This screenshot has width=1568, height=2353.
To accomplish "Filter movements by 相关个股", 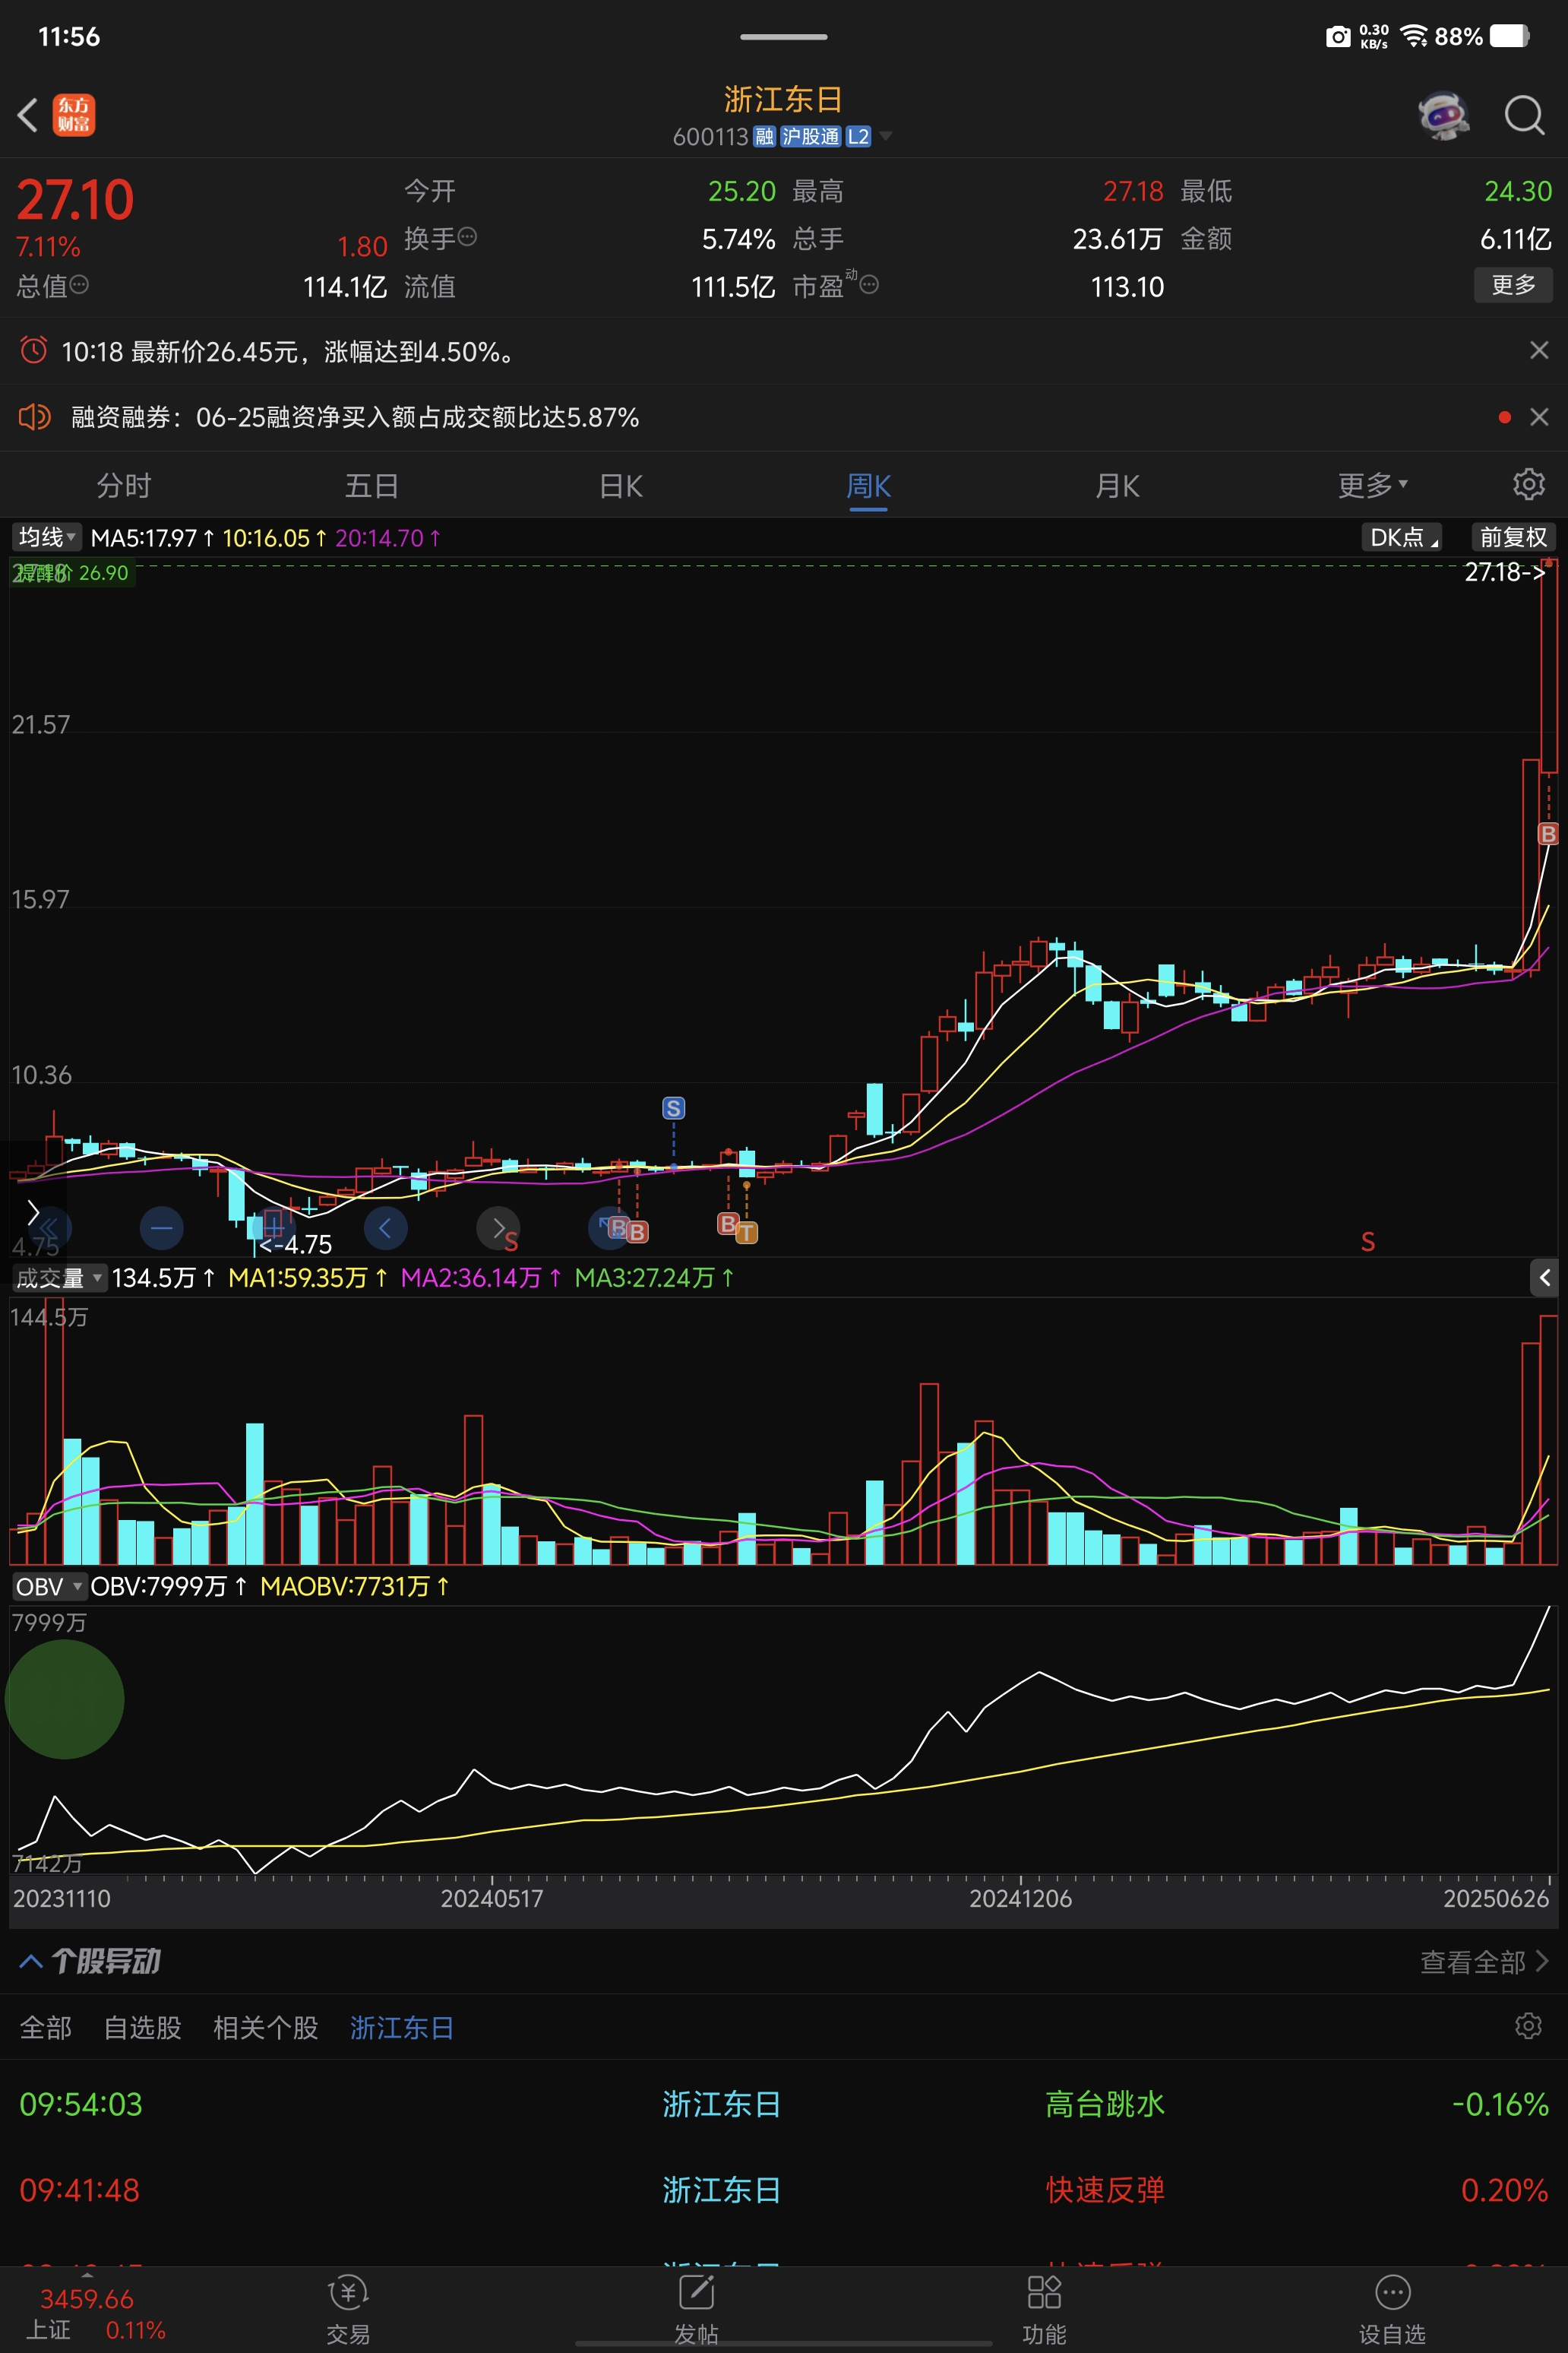I will pos(266,2028).
